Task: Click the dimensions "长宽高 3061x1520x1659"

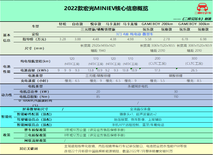Action: [x=194, y=46]
